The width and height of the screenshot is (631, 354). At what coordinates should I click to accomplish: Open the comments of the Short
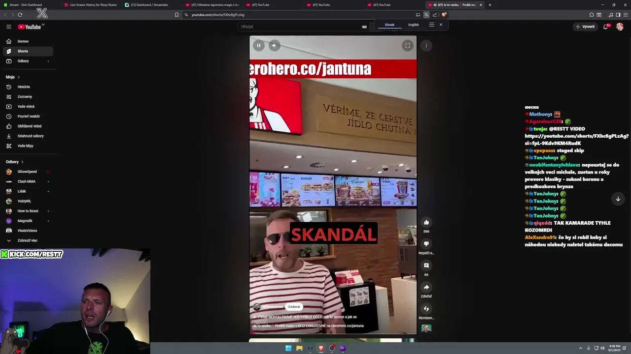coord(426,265)
